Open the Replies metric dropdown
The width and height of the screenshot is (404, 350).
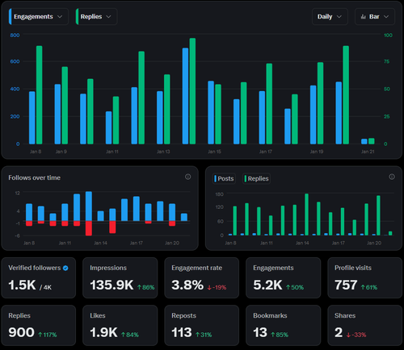pyautogui.click(x=96, y=17)
